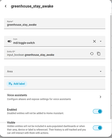This screenshot has width=112, height=138.
Task: Click the mdi:toggle-switch icon text field
Action: click(52, 41)
